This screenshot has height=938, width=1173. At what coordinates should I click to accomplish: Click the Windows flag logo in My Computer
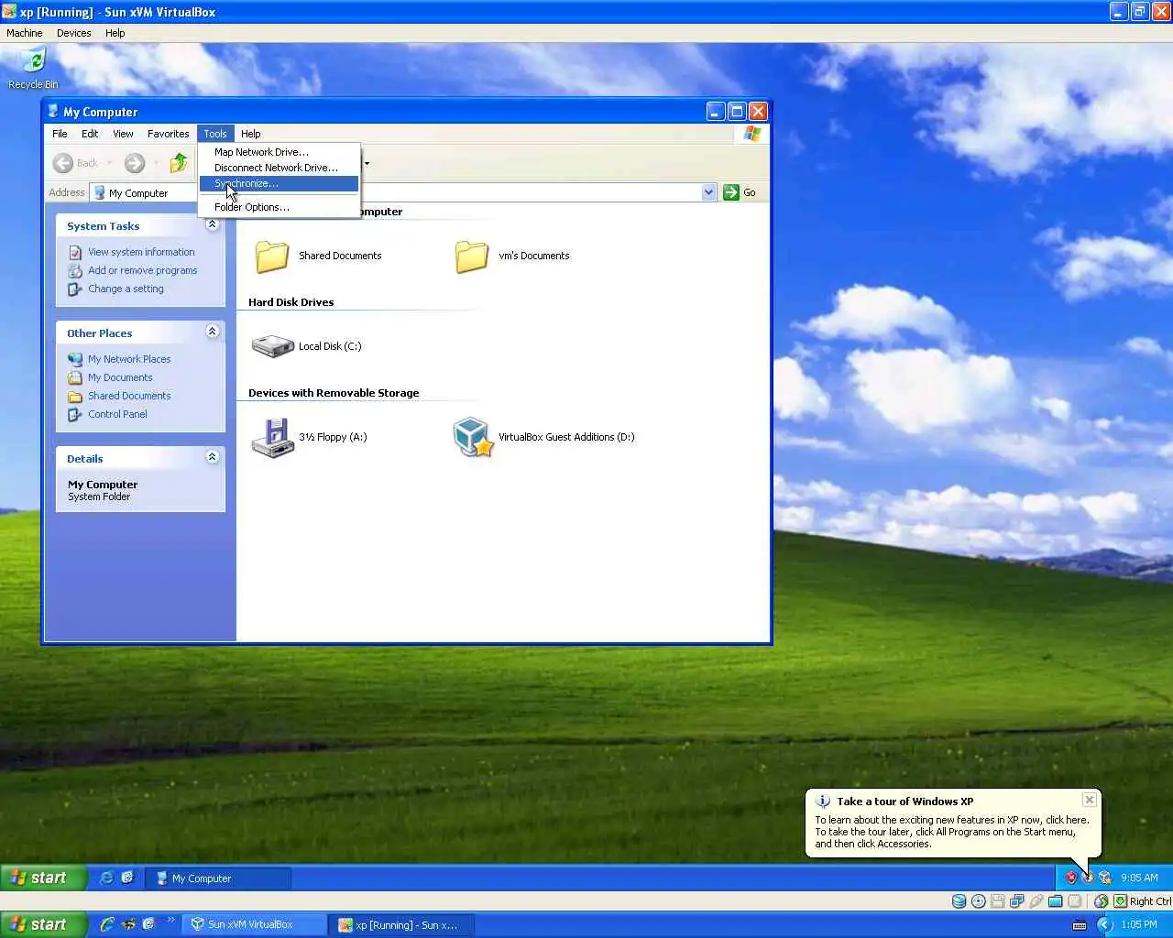click(752, 134)
